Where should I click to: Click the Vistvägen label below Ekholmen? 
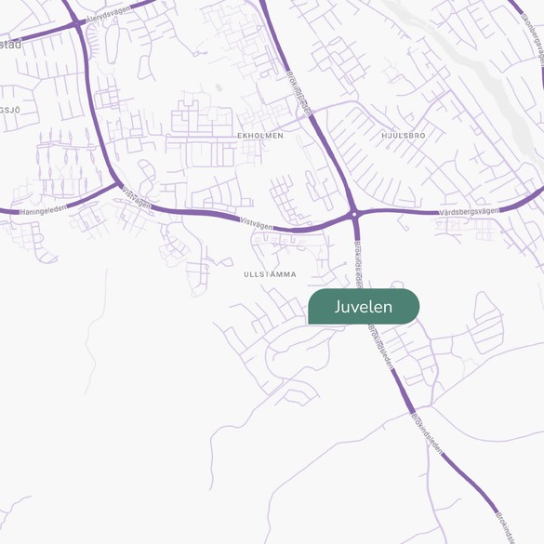(x=257, y=224)
